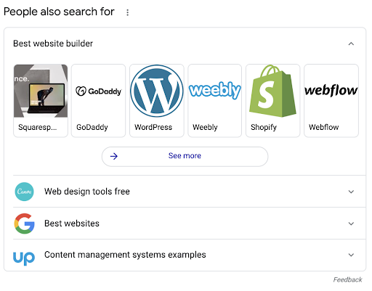This screenshot has width=372, height=291.
Task: Select Web design tools free row
Action: (x=189, y=192)
